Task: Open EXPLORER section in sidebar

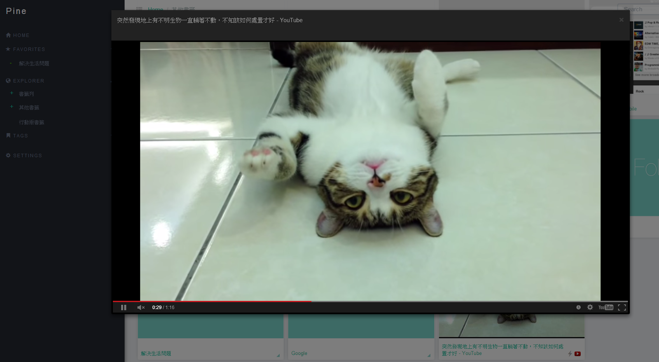Action: (x=28, y=81)
